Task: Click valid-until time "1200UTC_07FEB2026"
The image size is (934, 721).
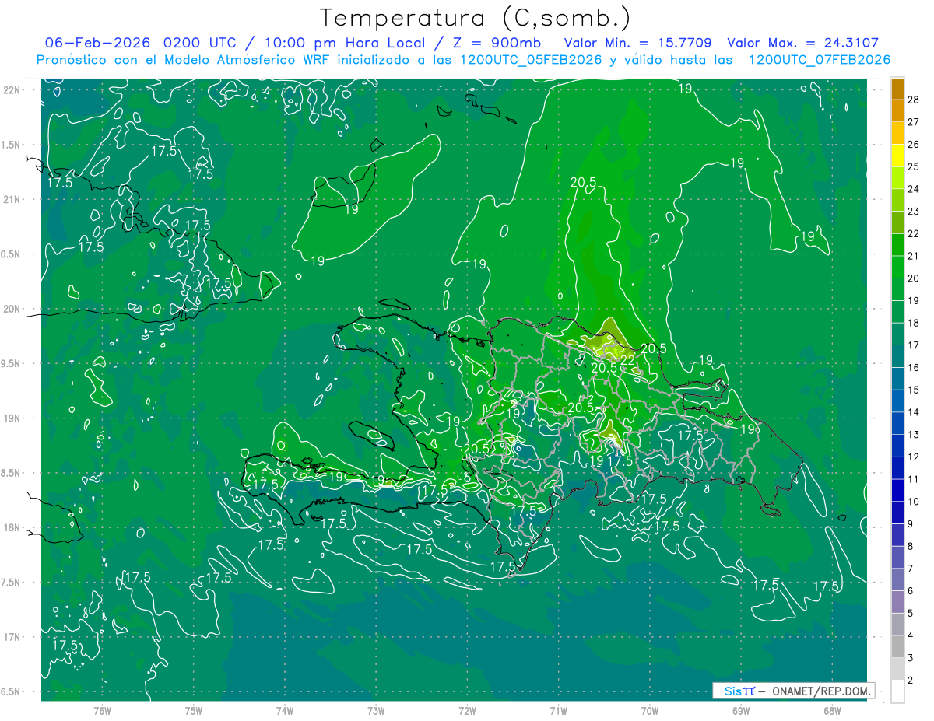Action: (x=819, y=60)
